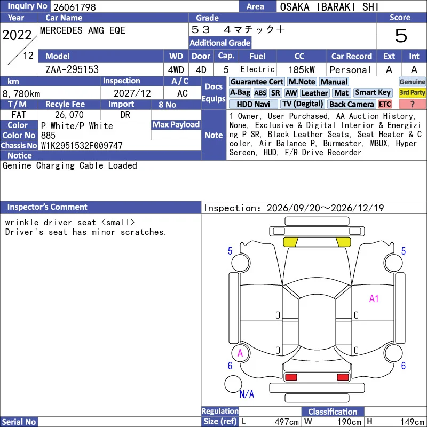Image resolution: width=427 pixels, height=427 pixels.
Task: Click the Inspector's Comment header
Action: (47, 207)
